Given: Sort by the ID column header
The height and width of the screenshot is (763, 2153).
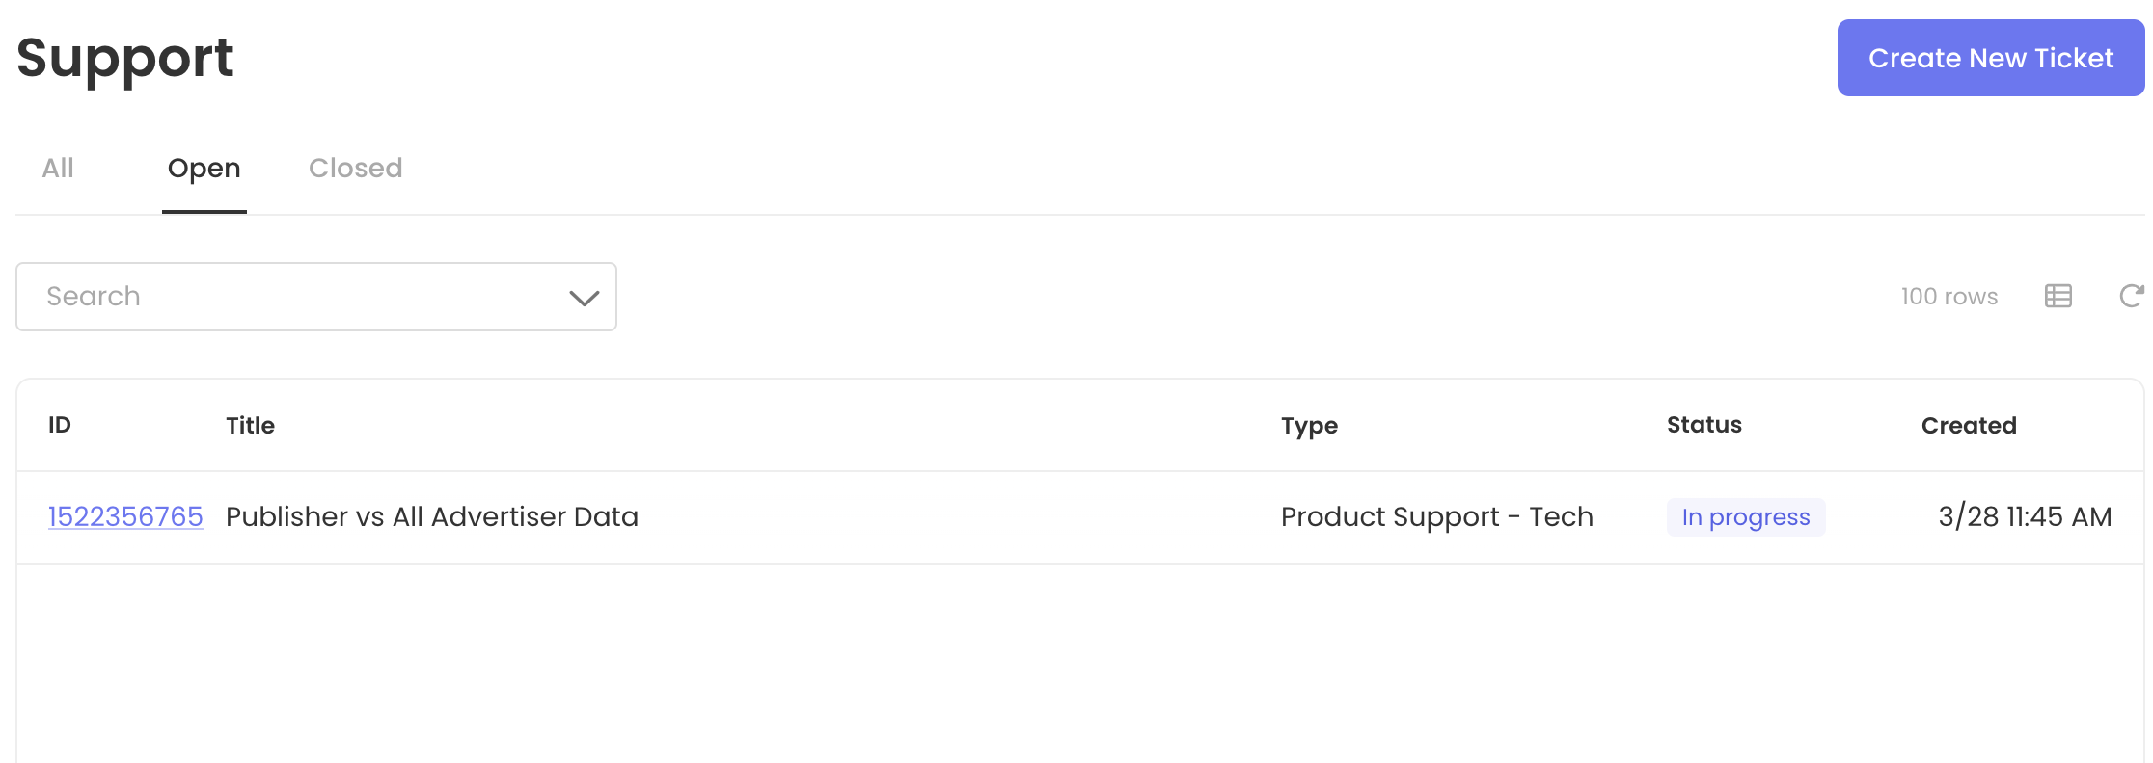Looking at the screenshot, I should [60, 425].
